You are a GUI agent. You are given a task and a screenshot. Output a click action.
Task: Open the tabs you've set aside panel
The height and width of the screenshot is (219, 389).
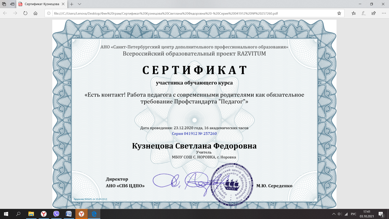(x=4, y=4)
